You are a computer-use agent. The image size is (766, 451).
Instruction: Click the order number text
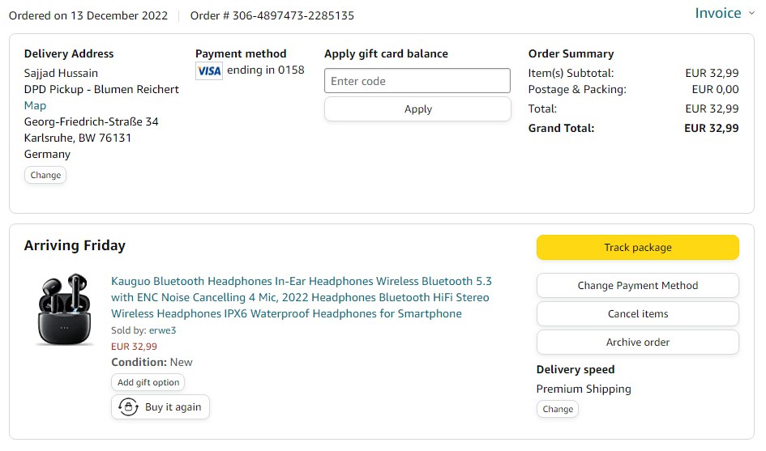[x=272, y=15]
